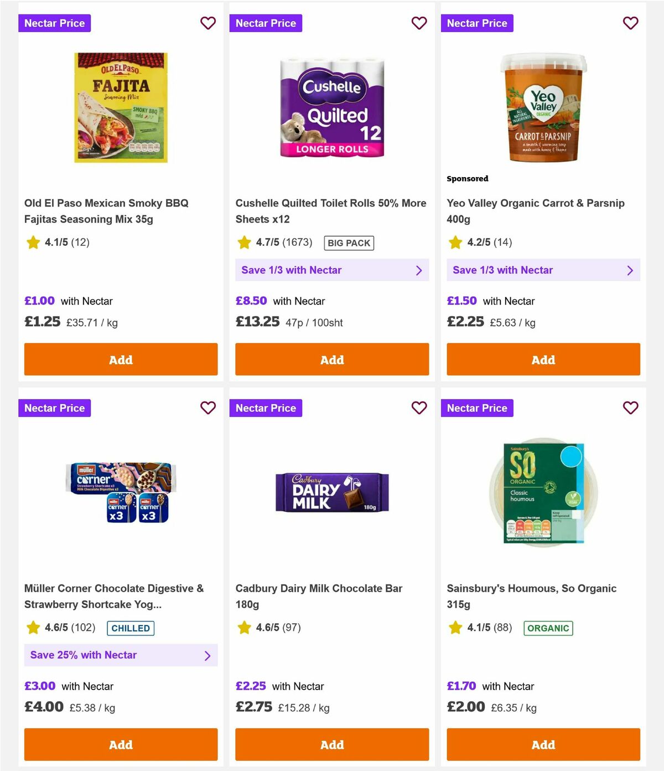Image resolution: width=664 pixels, height=771 pixels.
Task: Click the Nectar Price badge on Fajita mix
Action: 54,23
